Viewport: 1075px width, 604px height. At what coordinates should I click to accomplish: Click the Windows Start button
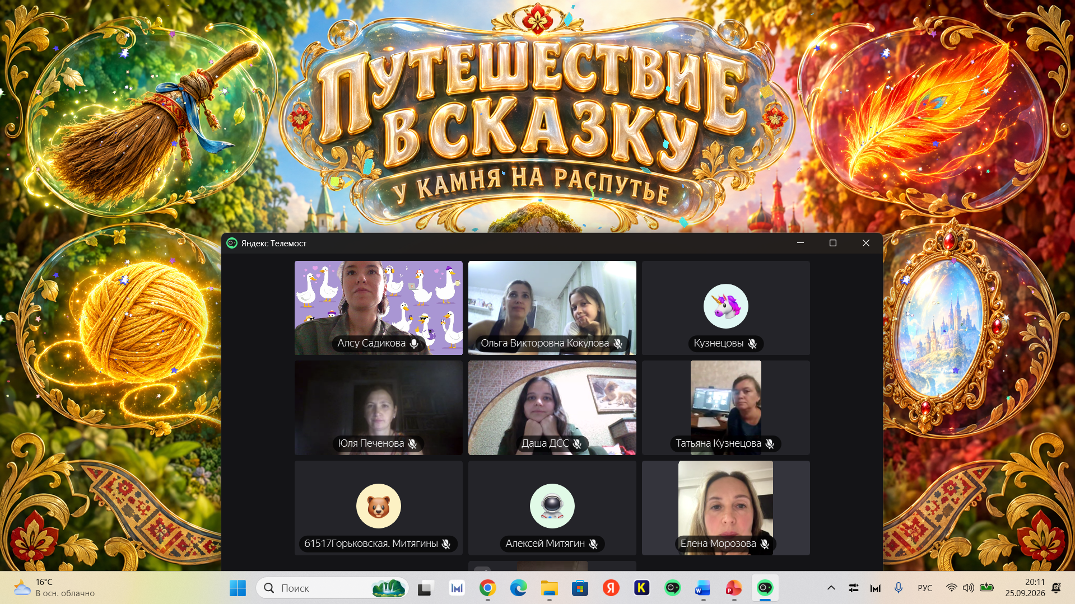pyautogui.click(x=238, y=588)
